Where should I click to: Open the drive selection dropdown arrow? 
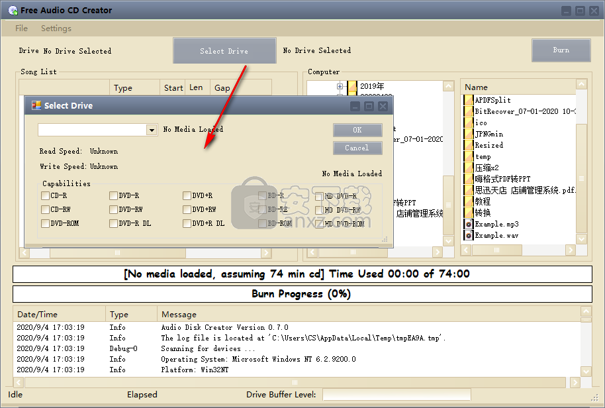(x=152, y=130)
